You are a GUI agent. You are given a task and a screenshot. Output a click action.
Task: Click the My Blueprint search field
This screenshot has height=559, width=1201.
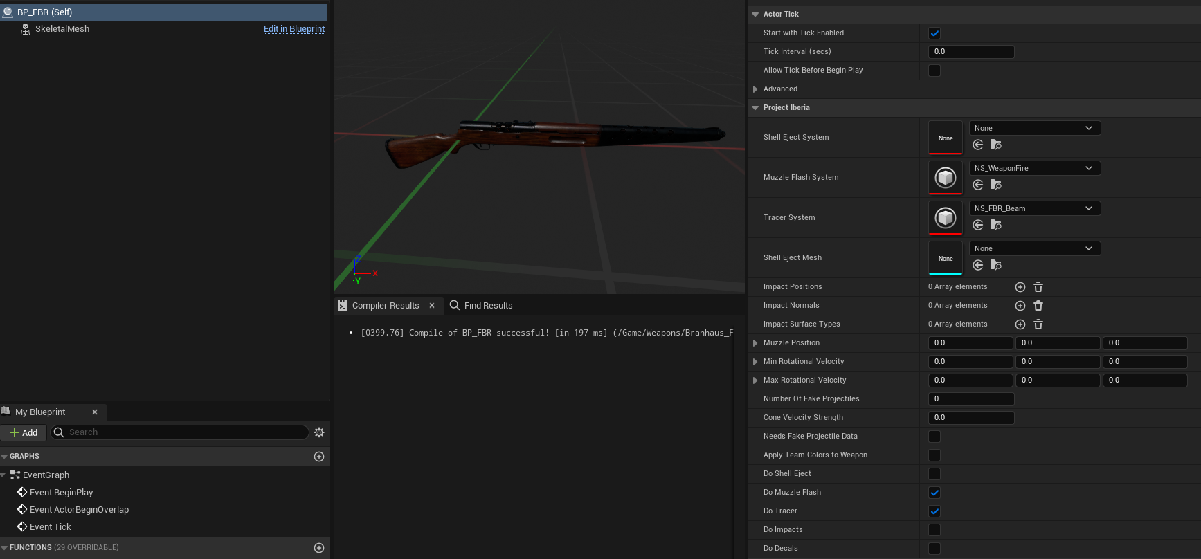click(x=180, y=432)
